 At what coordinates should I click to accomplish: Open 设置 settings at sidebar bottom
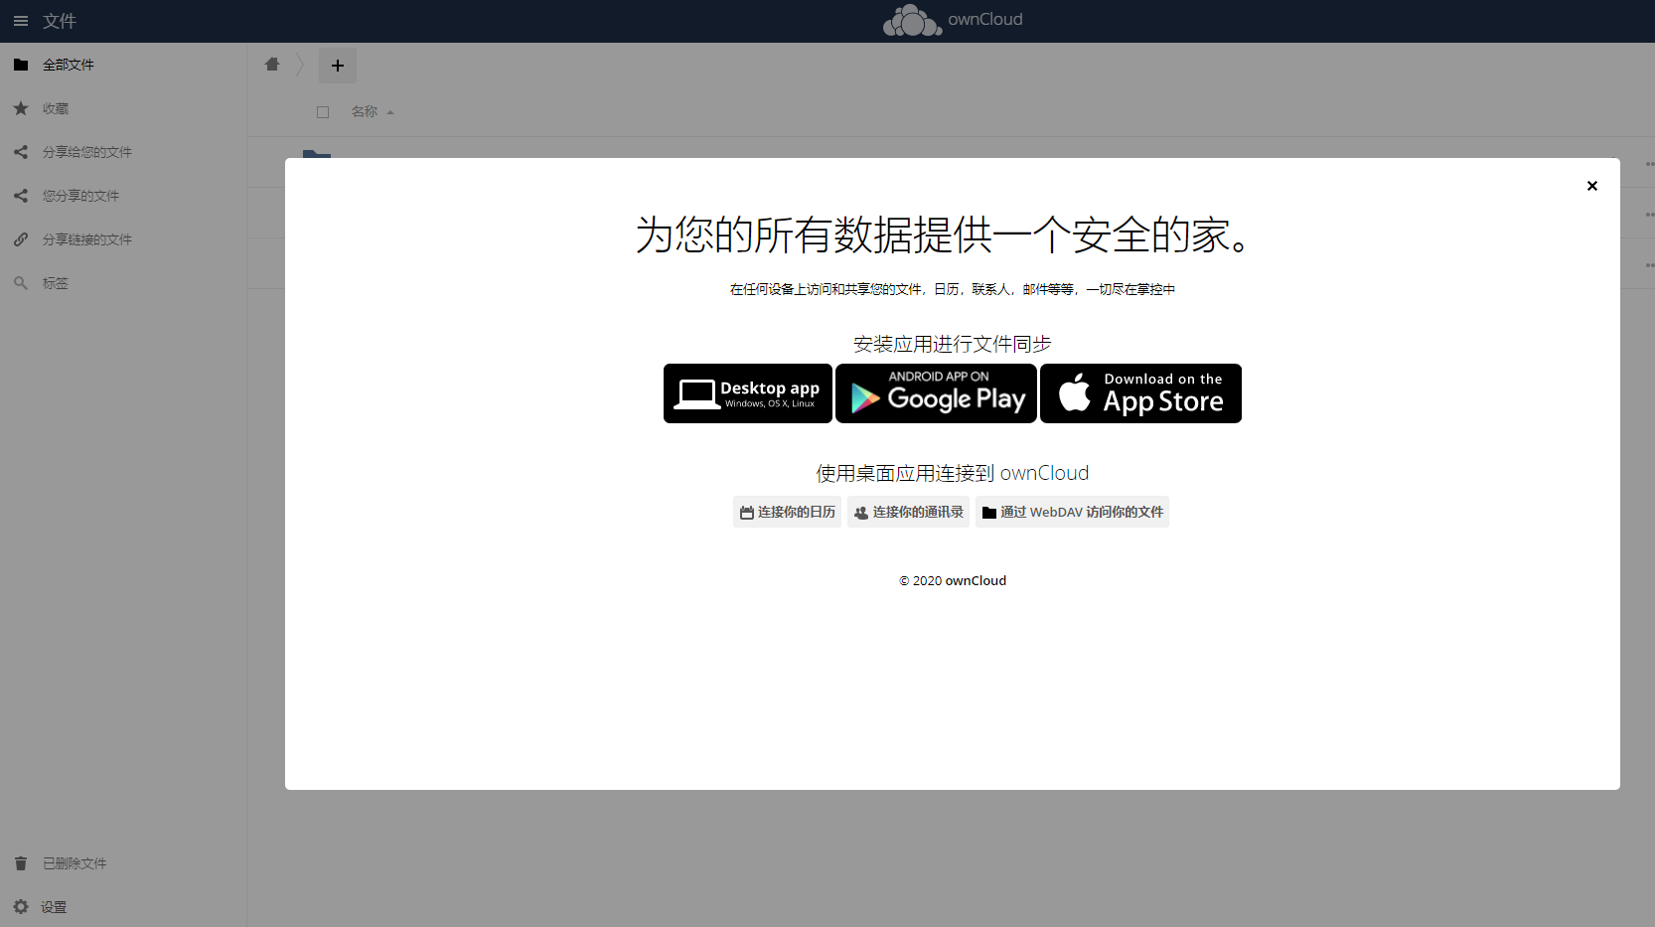point(123,907)
